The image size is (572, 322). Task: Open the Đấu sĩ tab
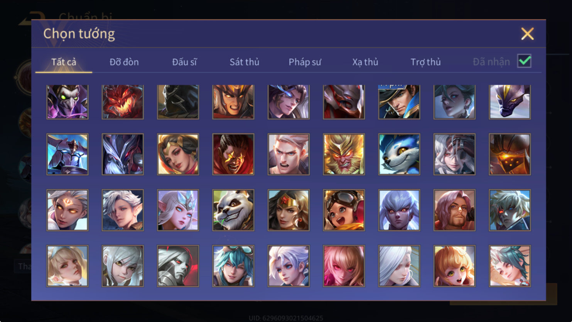point(184,62)
